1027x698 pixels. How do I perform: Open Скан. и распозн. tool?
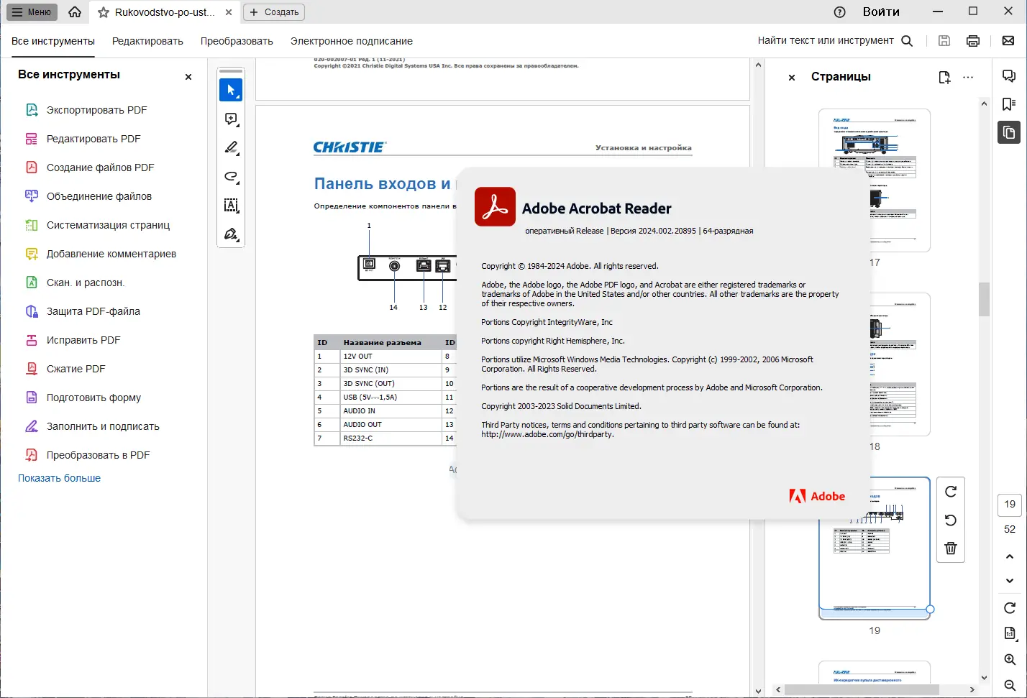[86, 283]
